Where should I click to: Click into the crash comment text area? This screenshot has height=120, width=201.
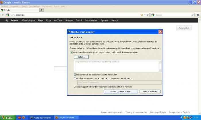pos(116,66)
